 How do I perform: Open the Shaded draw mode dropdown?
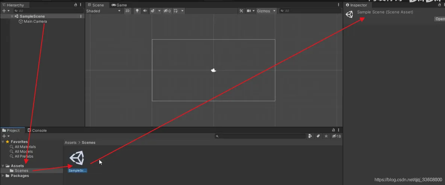(104, 11)
